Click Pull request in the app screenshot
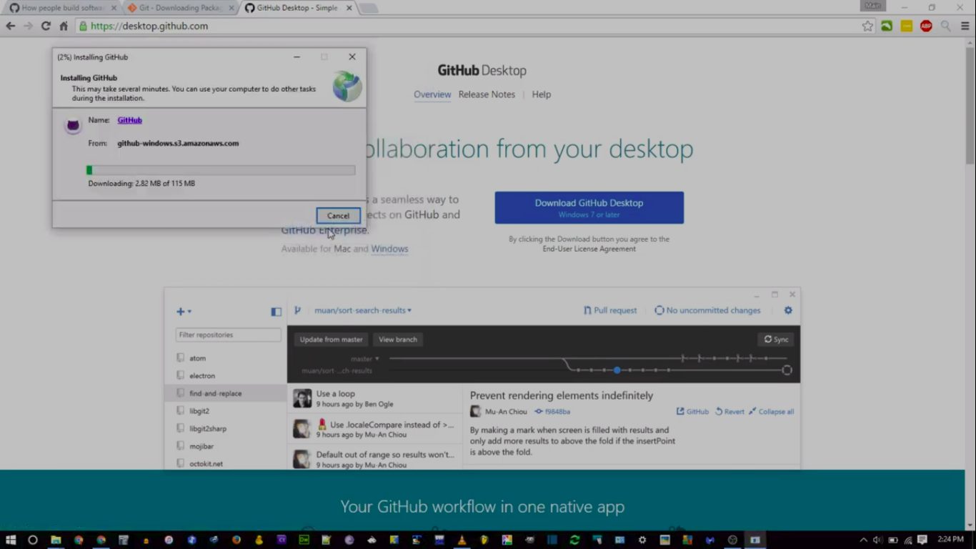This screenshot has height=549, width=976. coord(610,310)
